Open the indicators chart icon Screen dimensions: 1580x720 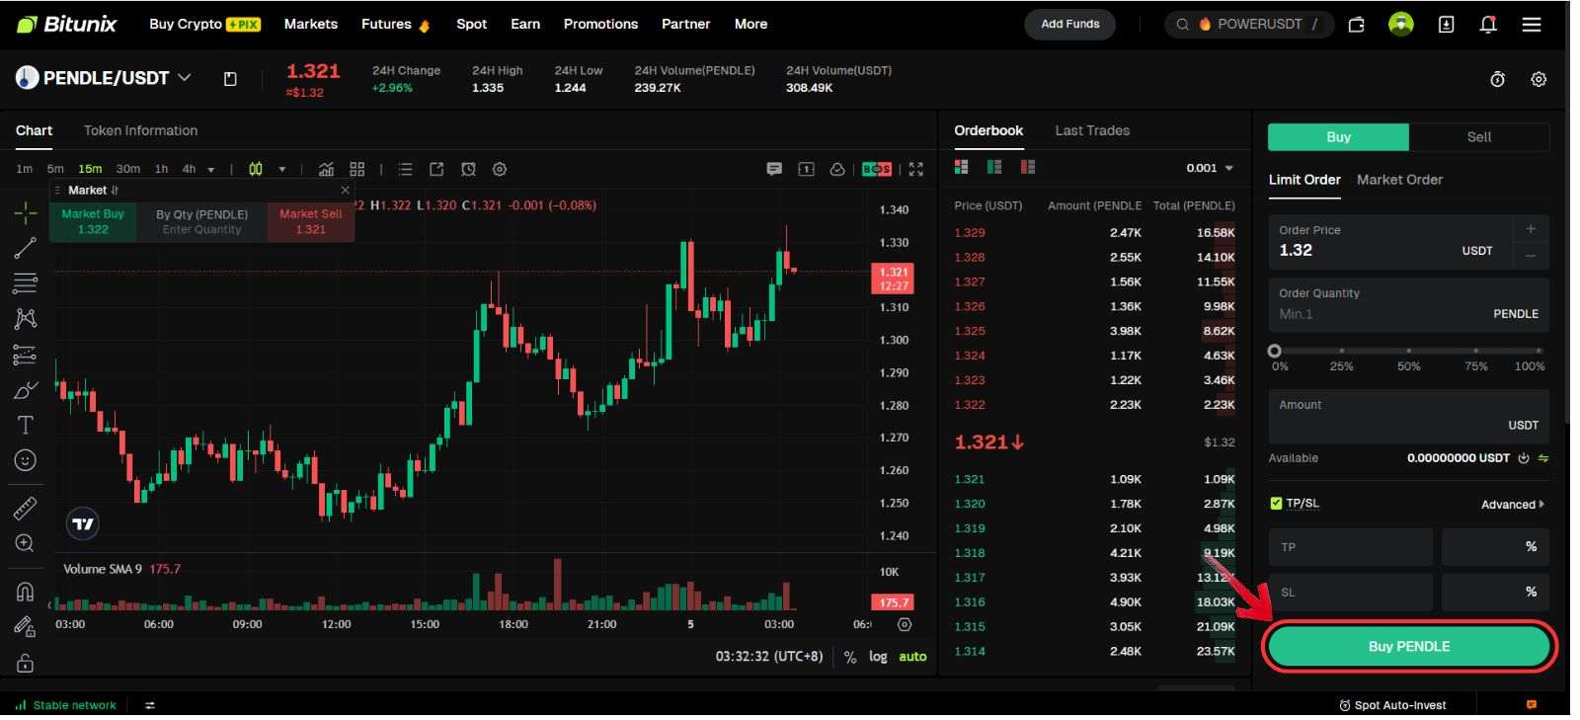tap(326, 169)
